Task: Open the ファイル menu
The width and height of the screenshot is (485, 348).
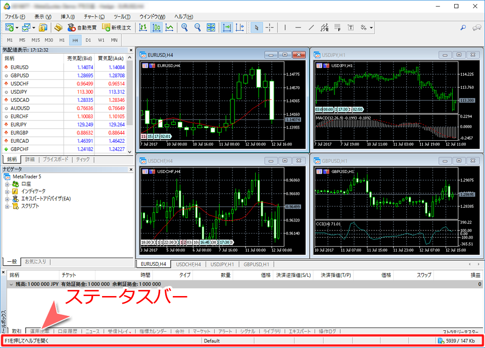Action: (x=15, y=17)
